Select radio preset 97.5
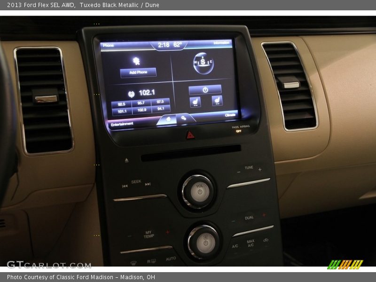Image resolution: width=376 pixels, height=282 pixels. click(160, 102)
